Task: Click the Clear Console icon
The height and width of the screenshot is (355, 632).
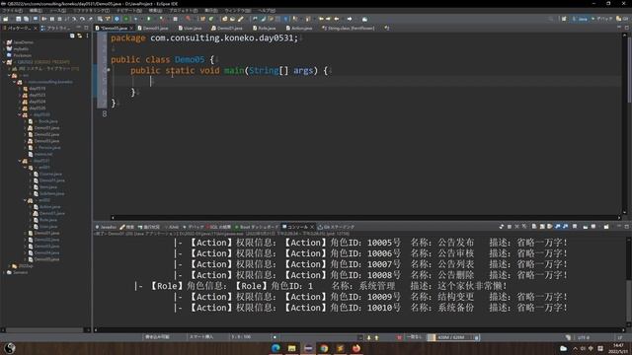Action: pyautogui.click(x=534, y=227)
